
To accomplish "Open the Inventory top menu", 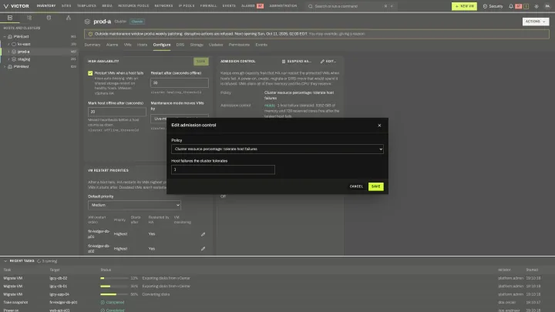I will [x=46, y=6].
